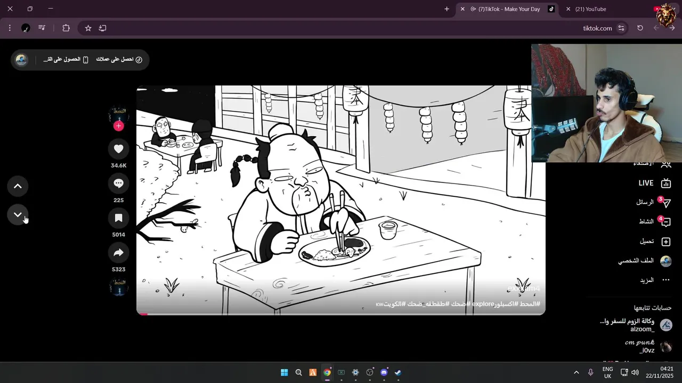Screen dimensions: 682x383
Task: Go to previous video with up chevron
Action: point(18,186)
